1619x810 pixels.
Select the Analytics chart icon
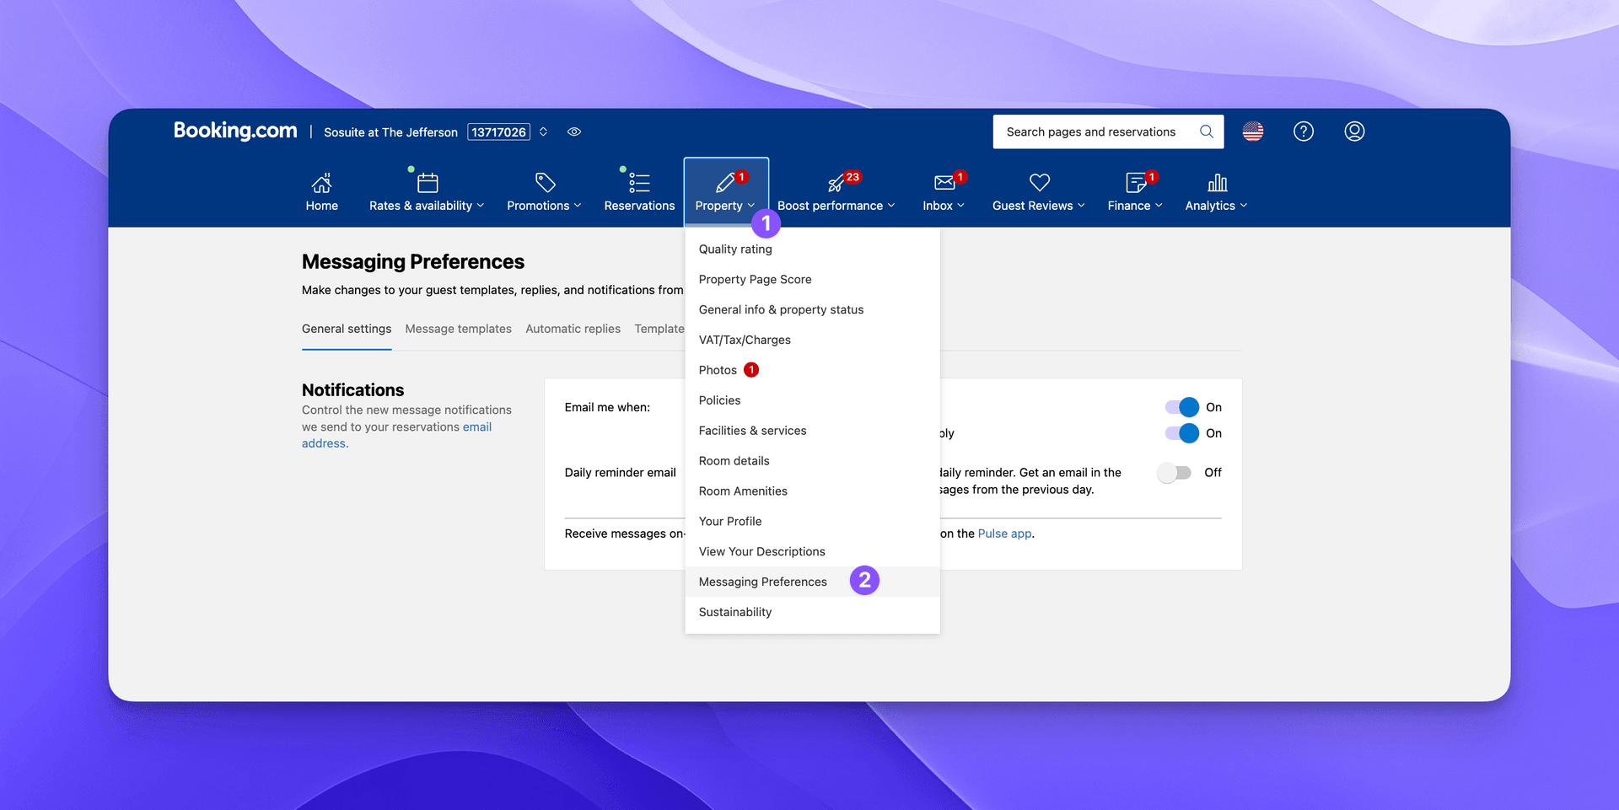tap(1217, 183)
